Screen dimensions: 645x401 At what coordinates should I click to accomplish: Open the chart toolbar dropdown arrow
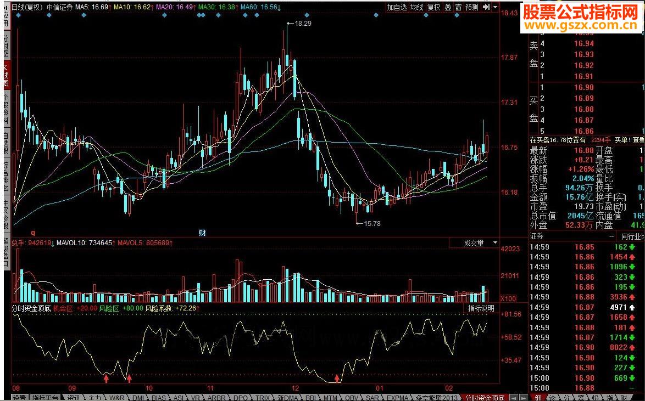point(495,7)
